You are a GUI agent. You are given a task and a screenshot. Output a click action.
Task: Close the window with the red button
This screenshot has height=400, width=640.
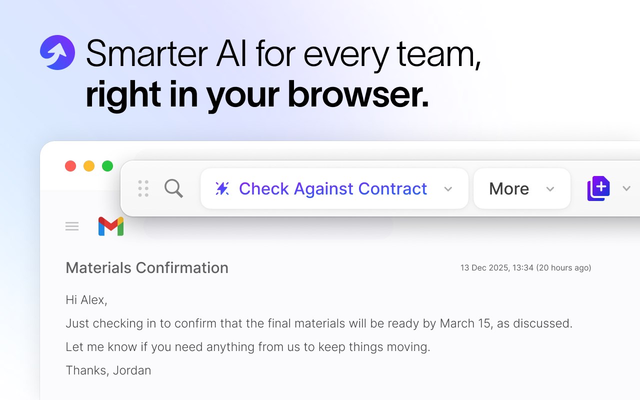coord(70,166)
